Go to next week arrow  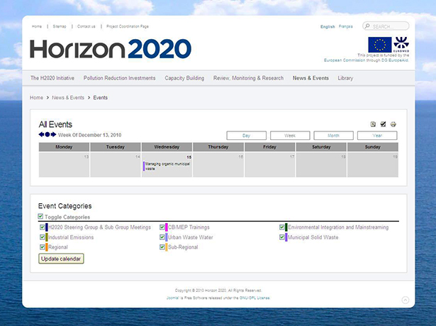tap(53, 134)
